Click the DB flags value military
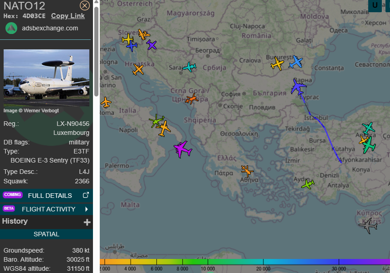 [79, 142]
